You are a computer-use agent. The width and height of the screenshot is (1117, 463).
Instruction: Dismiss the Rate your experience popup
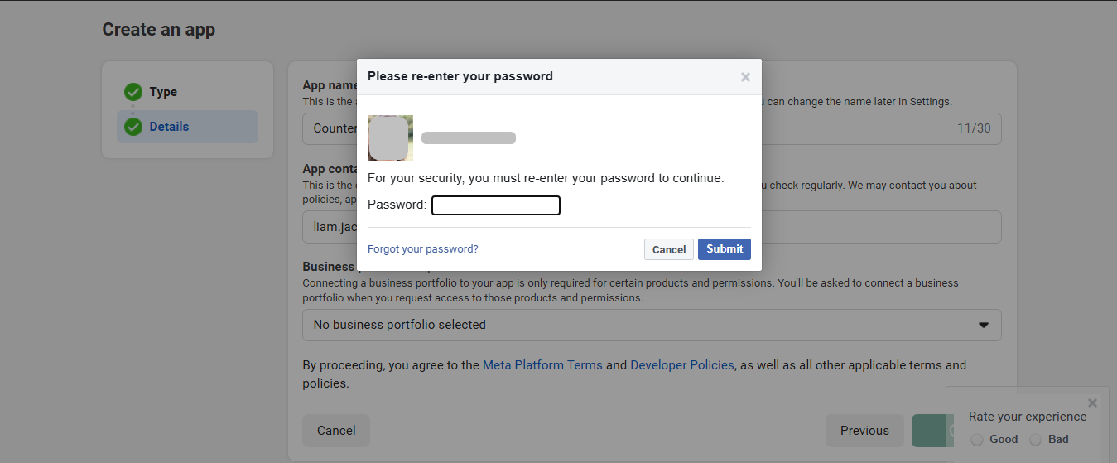coord(1092,403)
